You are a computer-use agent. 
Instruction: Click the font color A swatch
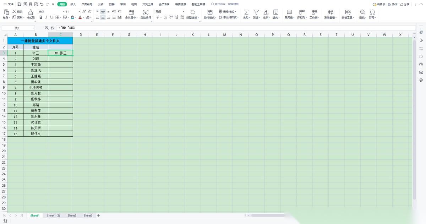coord(80,17)
